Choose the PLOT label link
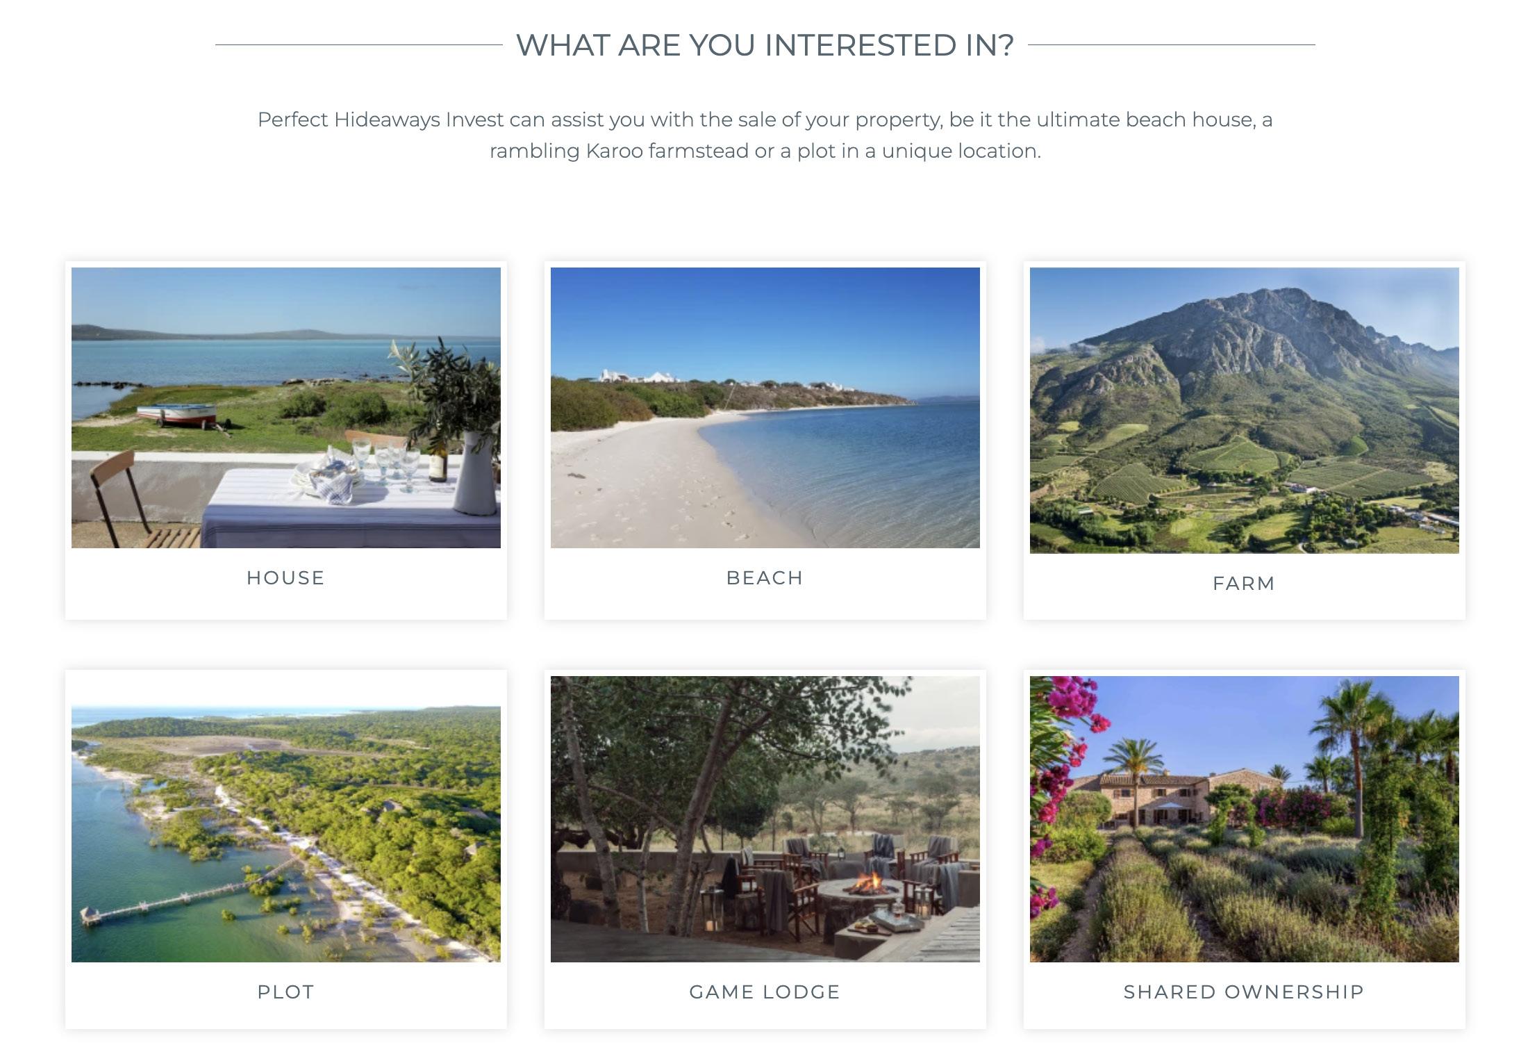The height and width of the screenshot is (1052, 1537). pos(285,992)
